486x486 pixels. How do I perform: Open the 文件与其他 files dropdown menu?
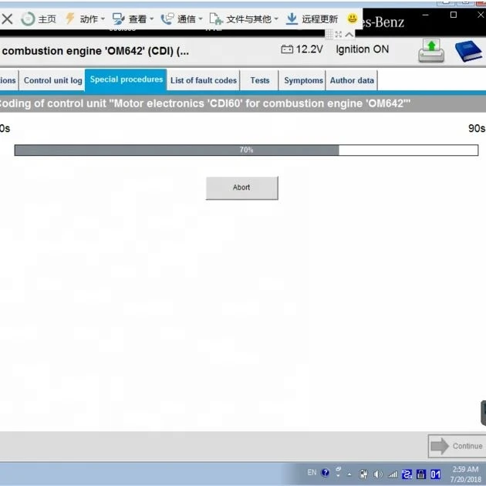point(244,19)
